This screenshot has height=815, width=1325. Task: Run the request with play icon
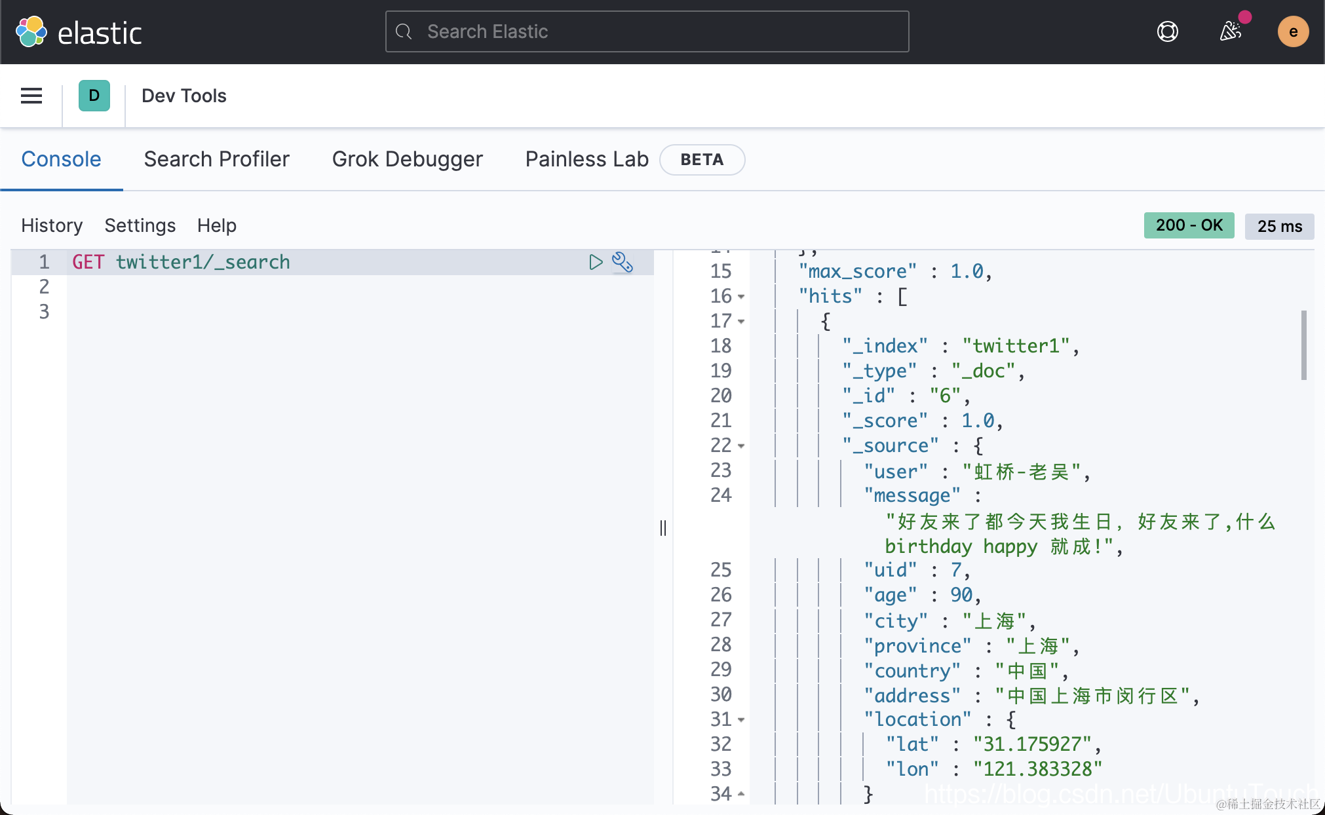click(x=595, y=263)
